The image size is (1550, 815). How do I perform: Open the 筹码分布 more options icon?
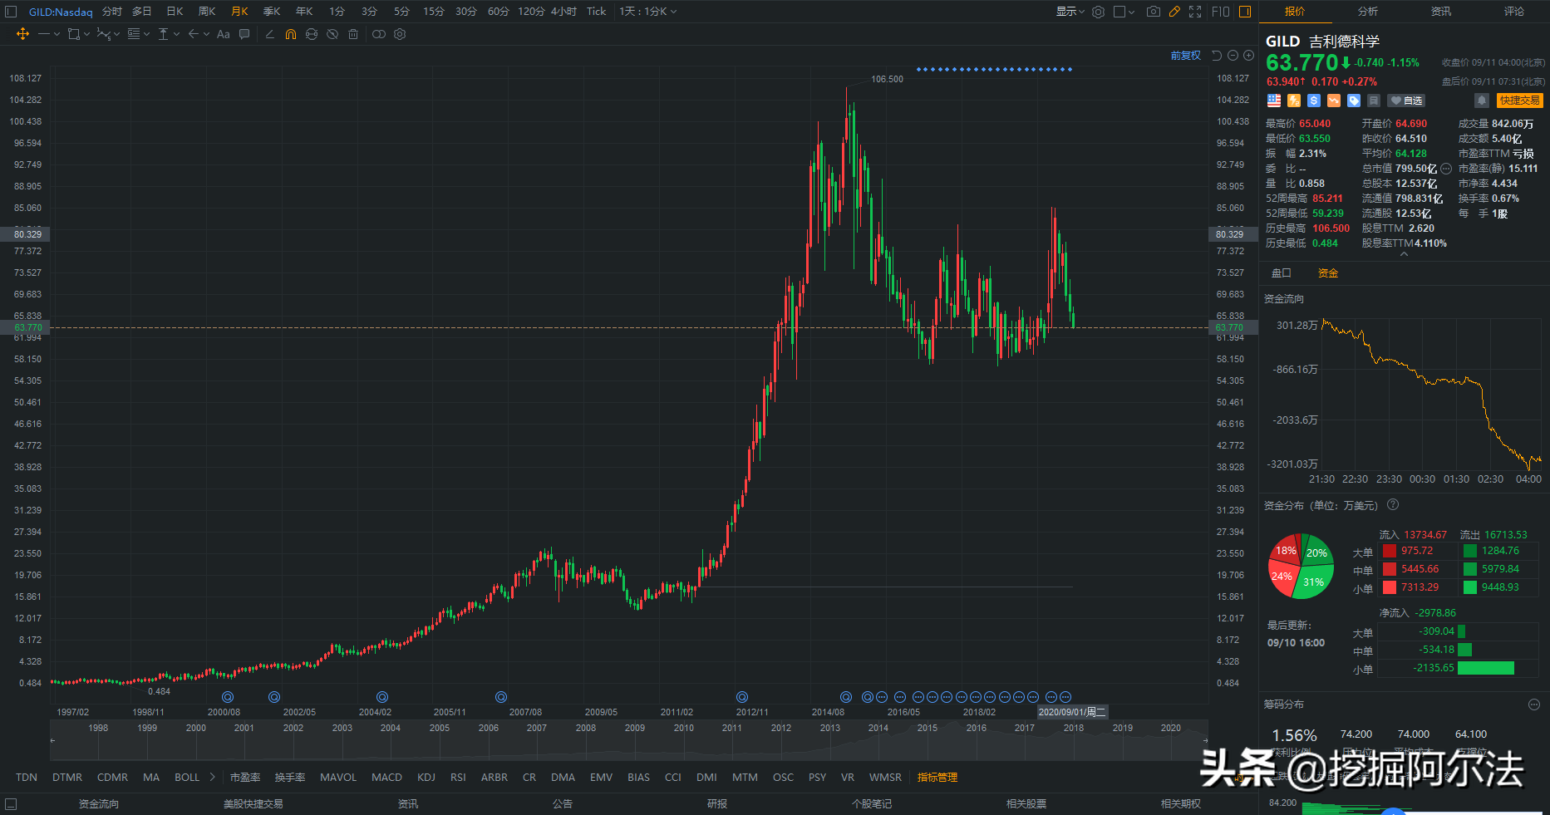coord(1534,705)
